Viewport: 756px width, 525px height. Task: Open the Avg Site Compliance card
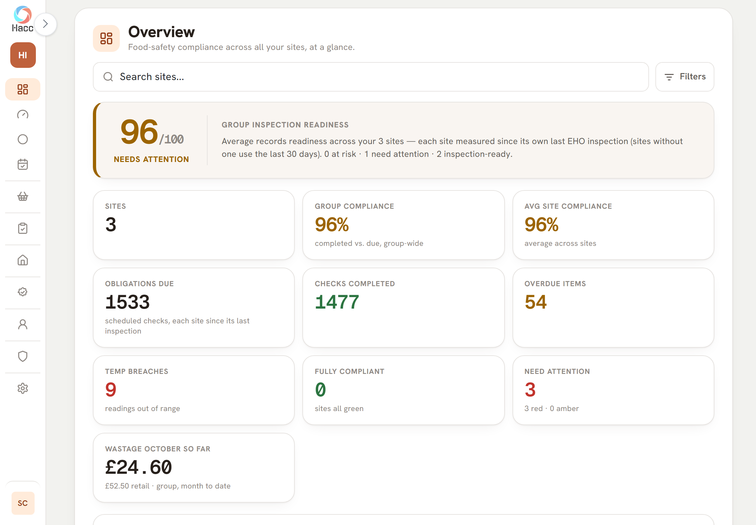point(613,225)
